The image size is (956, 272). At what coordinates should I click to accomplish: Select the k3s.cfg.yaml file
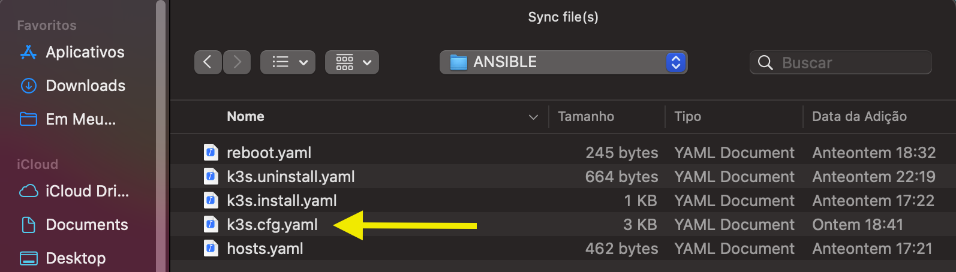coord(563,225)
